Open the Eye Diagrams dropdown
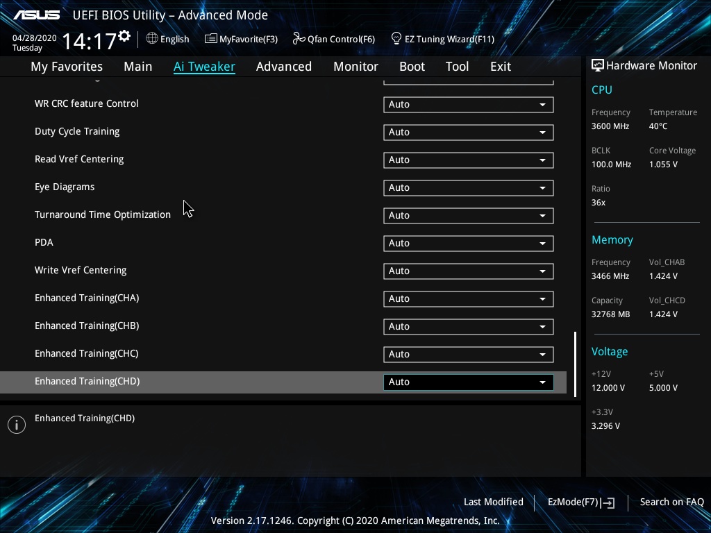This screenshot has height=533, width=711. pos(469,187)
